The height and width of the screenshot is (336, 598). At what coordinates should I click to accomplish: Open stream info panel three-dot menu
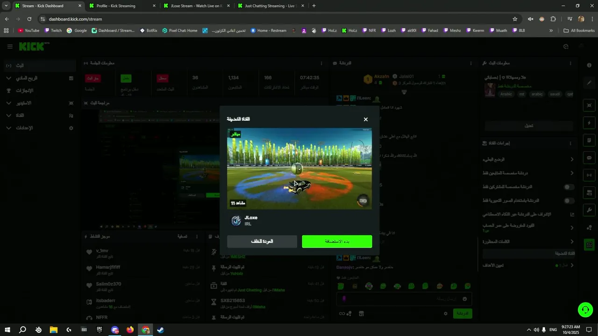(x=570, y=63)
